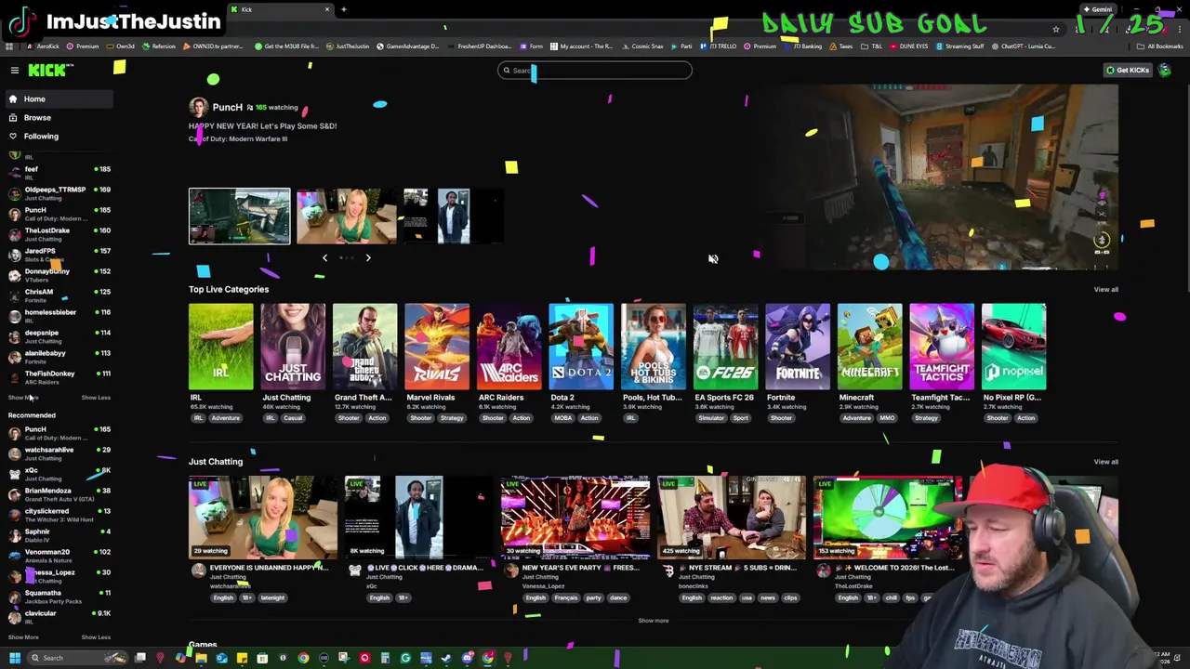
Task: Open the IRL category card
Action: point(220,347)
